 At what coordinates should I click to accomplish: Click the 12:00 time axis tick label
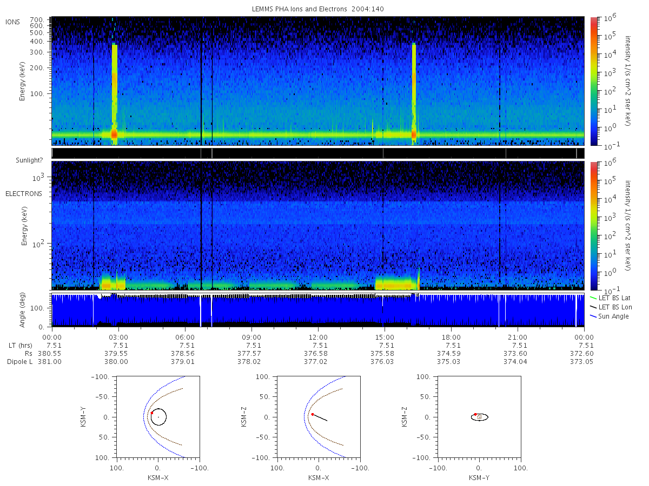click(319, 337)
